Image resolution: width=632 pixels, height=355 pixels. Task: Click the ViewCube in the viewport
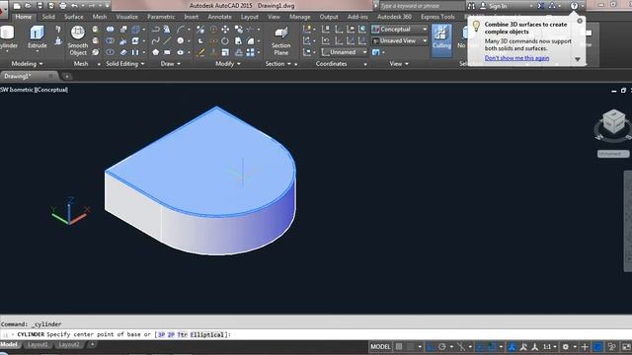(x=613, y=121)
